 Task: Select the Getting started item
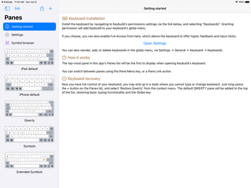click(30, 26)
